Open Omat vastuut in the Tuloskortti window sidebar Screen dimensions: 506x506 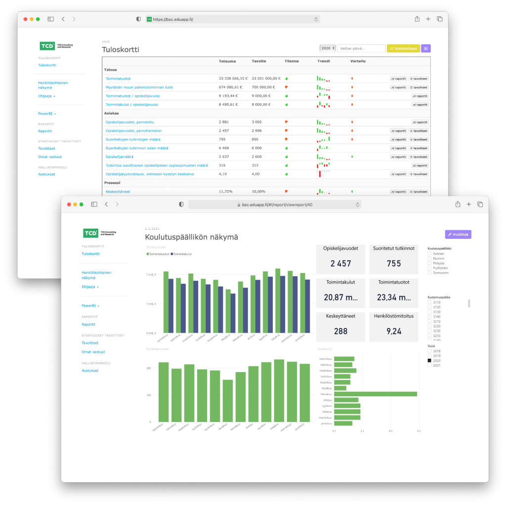click(x=50, y=157)
